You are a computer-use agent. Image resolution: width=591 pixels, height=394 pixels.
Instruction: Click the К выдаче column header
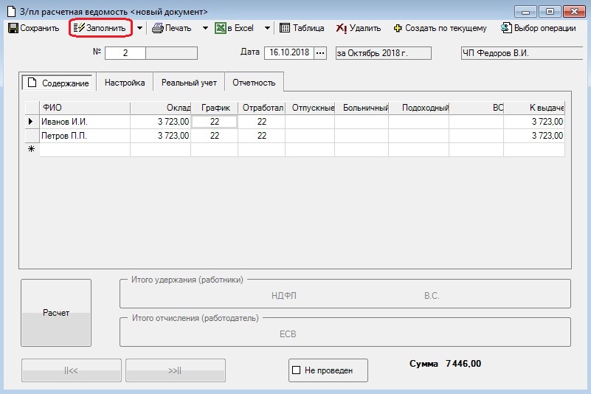click(x=534, y=108)
